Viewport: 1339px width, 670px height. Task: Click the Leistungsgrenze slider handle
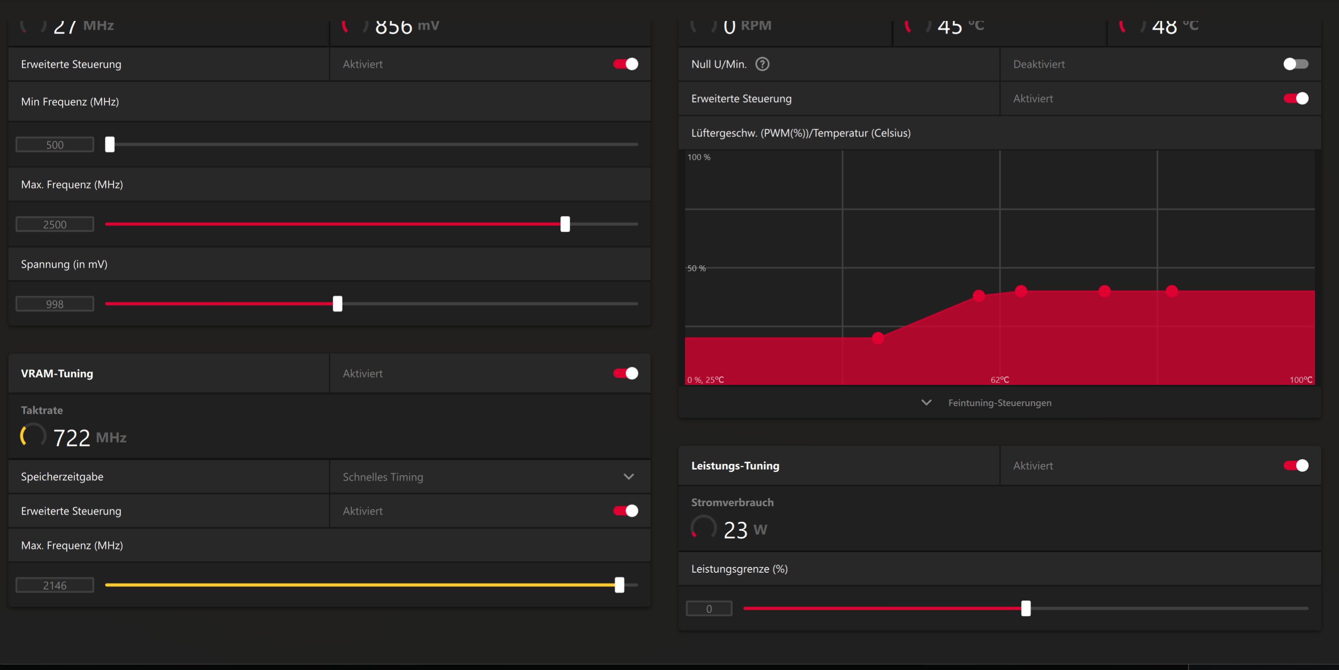pos(1025,608)
